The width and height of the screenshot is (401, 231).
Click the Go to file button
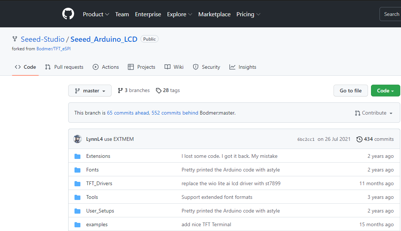(x=351, y=91)
